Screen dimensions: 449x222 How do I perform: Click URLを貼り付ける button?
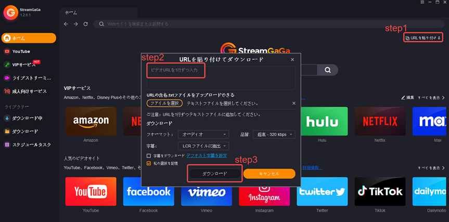pos(423,37)
